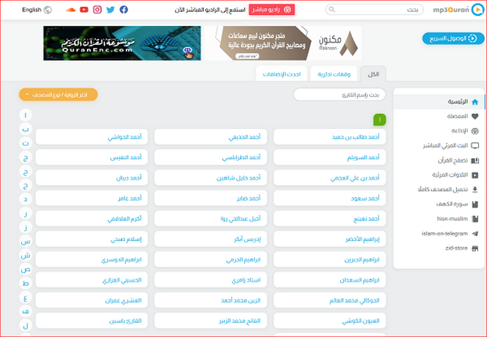The width and height of the screenshot is (487, 337).
Task: Click the heart icon for المفضلة
Action: click(474, 116)
